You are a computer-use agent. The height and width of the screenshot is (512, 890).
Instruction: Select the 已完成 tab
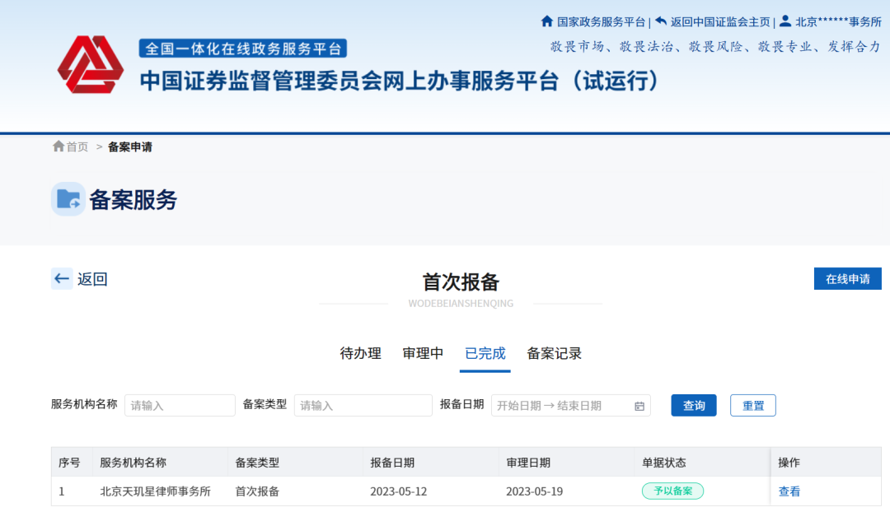click(485, 353)
